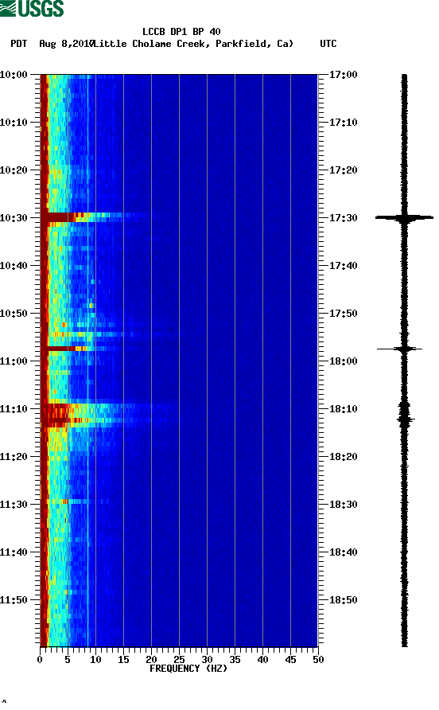Click the '35' frequency axis label
Screen dimensions: 439x710
point(235,660)
